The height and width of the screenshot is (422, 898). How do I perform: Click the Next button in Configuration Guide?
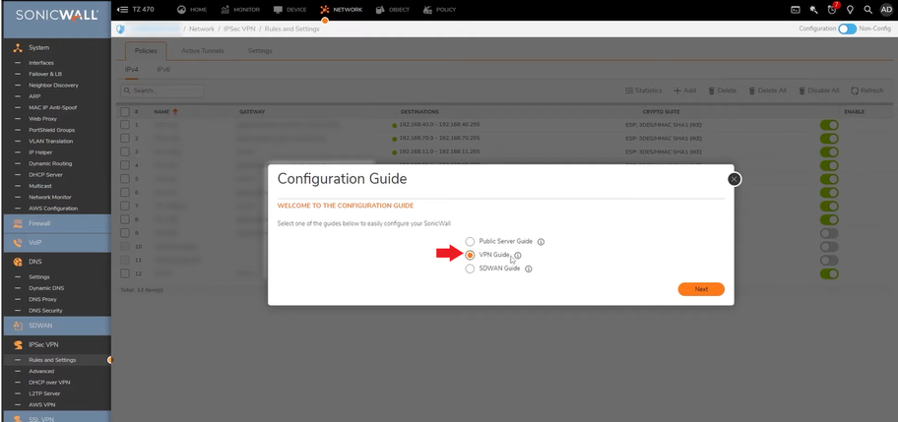pyautogui.click(x=701, y=289)
